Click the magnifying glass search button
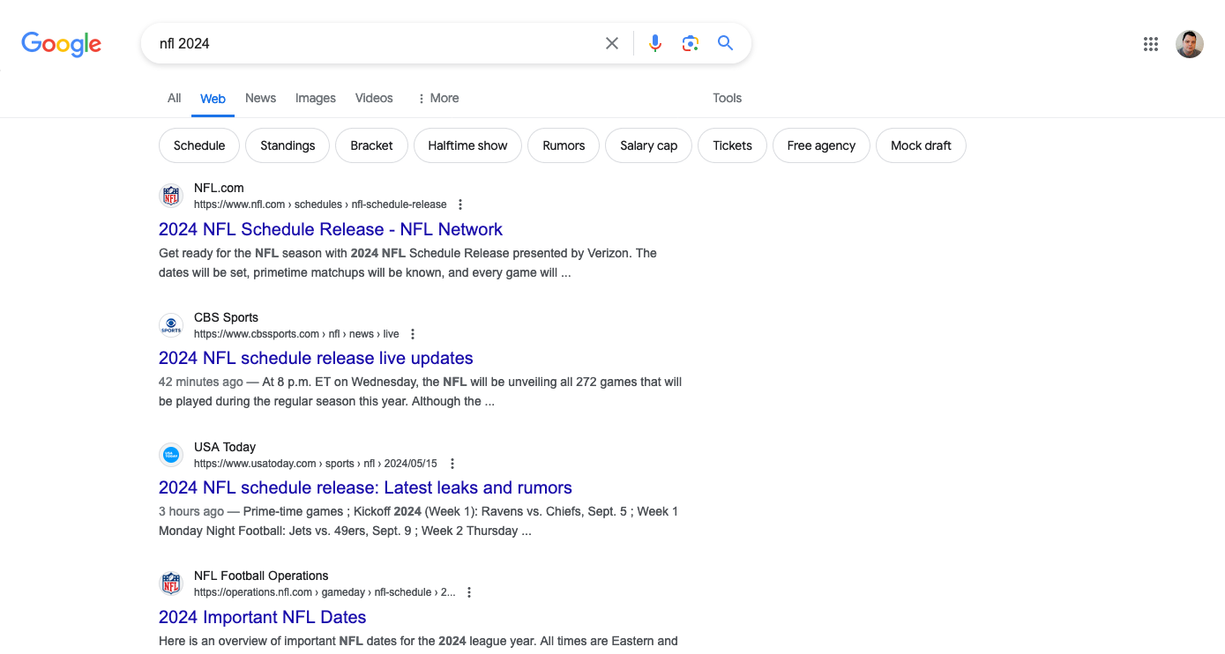Image resolution: width=1225 pixels, height=654 pixels. 726,43
